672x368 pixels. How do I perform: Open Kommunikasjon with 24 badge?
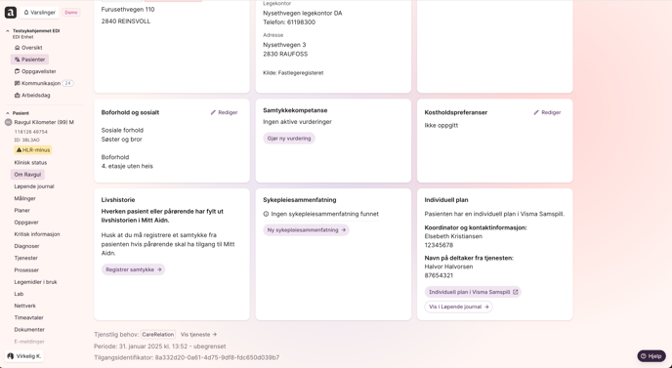[x=43, y=83]
